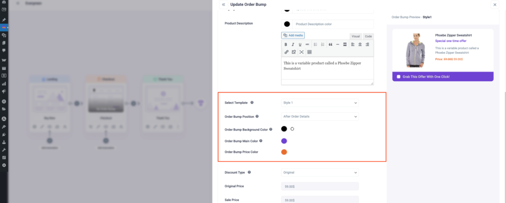Add a blockquote to the description
Image resolution: width=506 pixels, height=203 pixels.
tap(330, 44)
